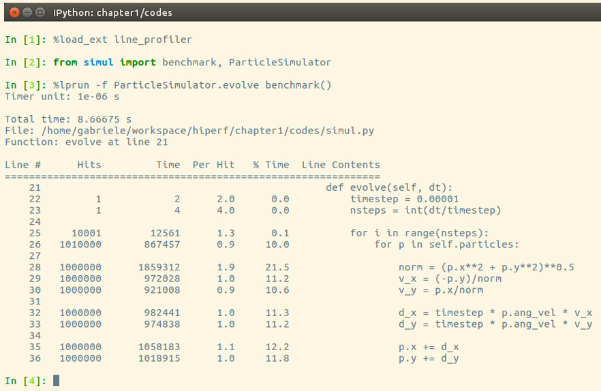
Task: Click the Total time: 8.66675 s line
Action: point(68,119)
